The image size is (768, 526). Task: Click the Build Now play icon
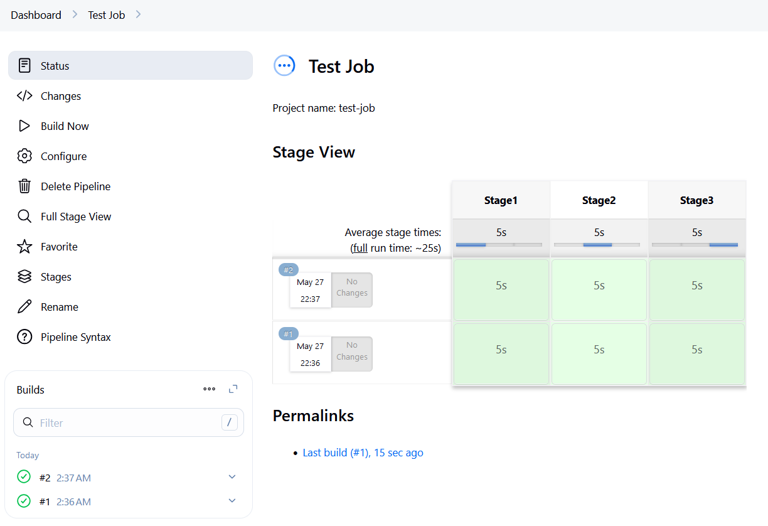24,126
